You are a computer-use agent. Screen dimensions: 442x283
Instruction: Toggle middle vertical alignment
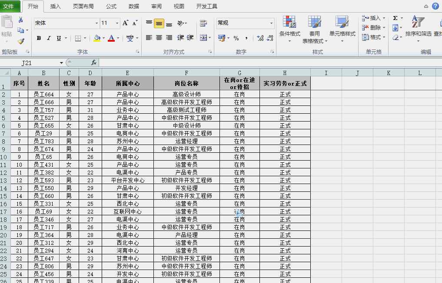(x=159, y=23)
